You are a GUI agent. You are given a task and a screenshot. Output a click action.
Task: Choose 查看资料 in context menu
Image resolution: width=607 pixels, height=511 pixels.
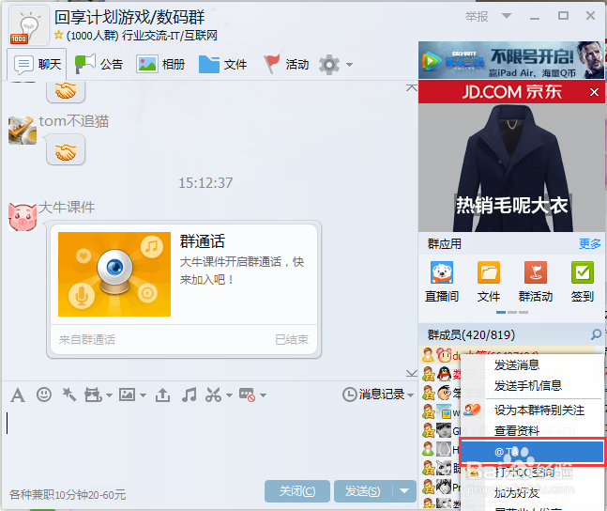tap(517, 431)
